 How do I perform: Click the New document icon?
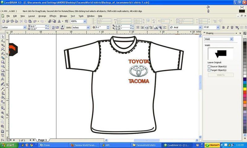pos(4,21)
